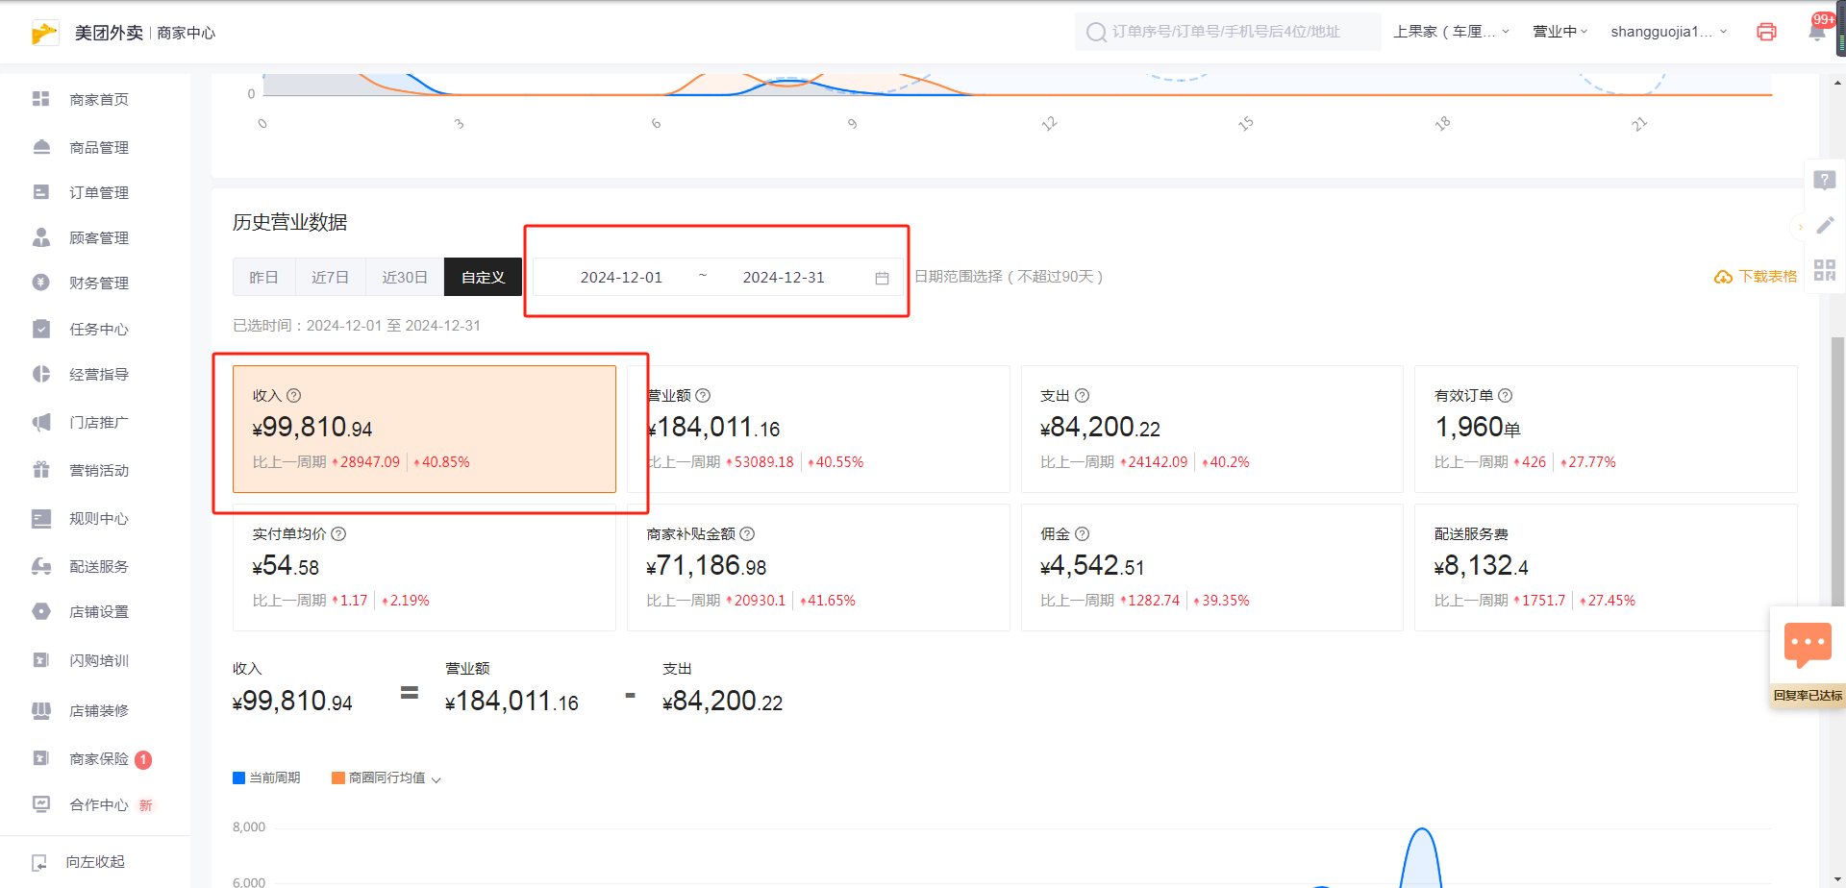Select the 昨日 date range option

[263, 277]
